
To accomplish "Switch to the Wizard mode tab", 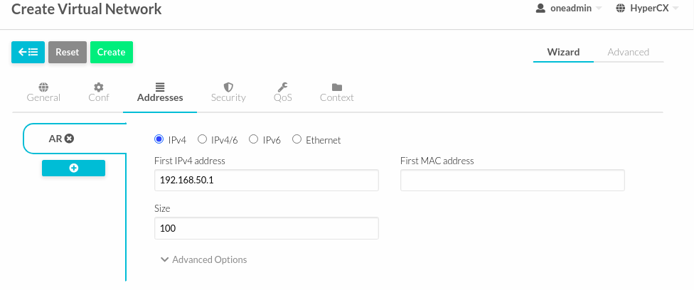I will click(563, 52).
